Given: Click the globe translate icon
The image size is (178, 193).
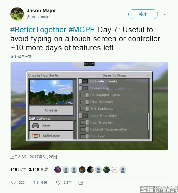Looking at the screenshot, I should (12, 56).
